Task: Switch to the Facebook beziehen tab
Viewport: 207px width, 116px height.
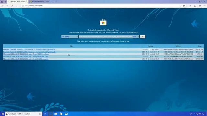Action: click(39, 2)
